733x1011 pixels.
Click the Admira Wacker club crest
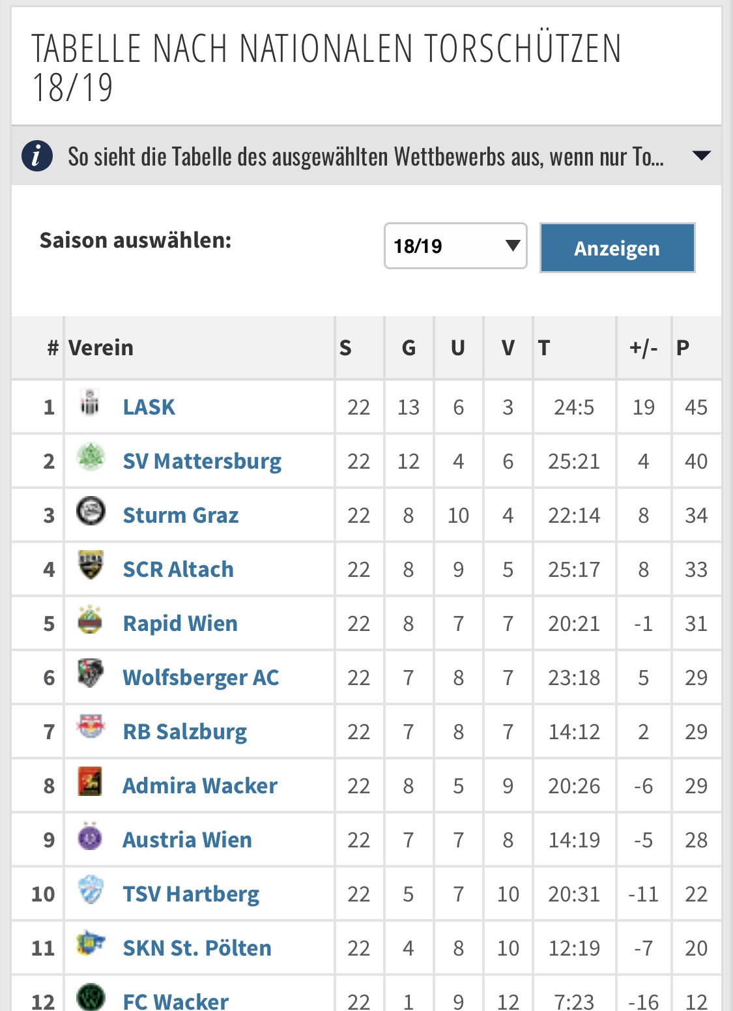(90, 781)
